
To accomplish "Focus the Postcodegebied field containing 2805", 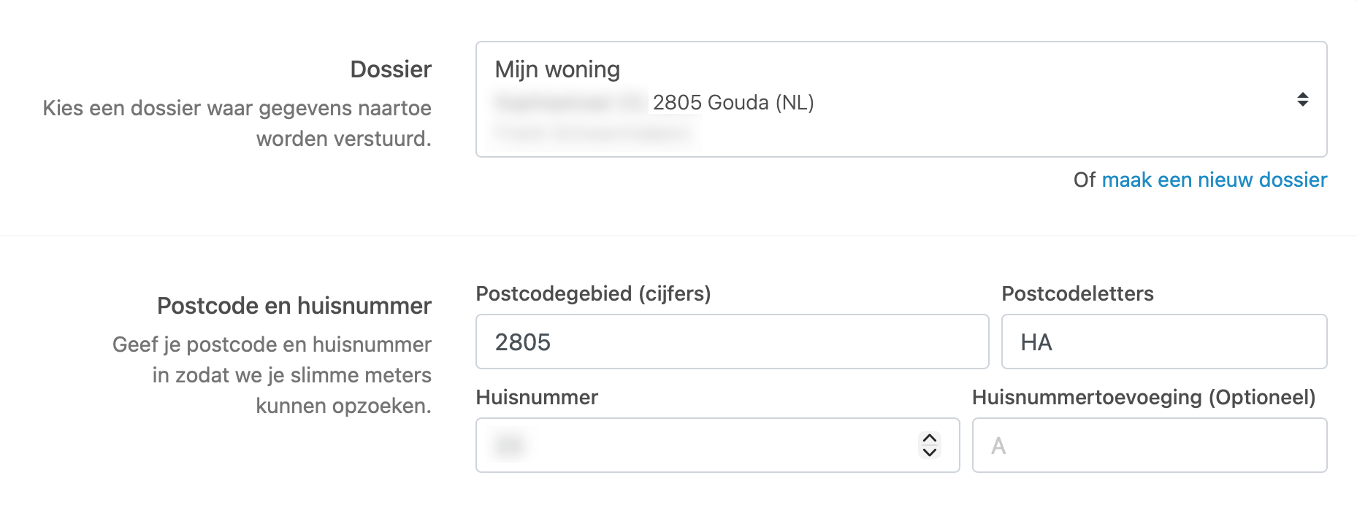I will (x=732, y=342).
